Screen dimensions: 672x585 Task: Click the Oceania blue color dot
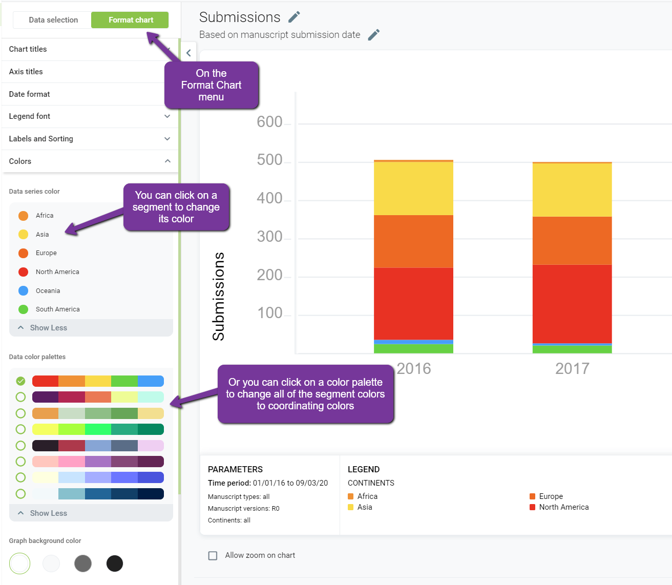coord(24,291)
